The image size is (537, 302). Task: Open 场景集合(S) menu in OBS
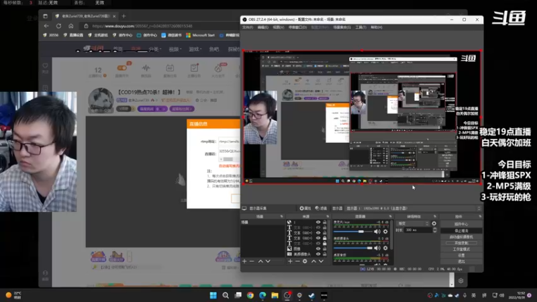coord(342,27)
